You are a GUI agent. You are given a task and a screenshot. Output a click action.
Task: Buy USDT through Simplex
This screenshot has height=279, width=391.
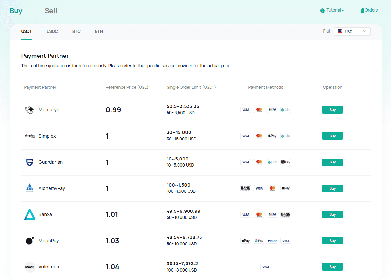pos(332,136)
